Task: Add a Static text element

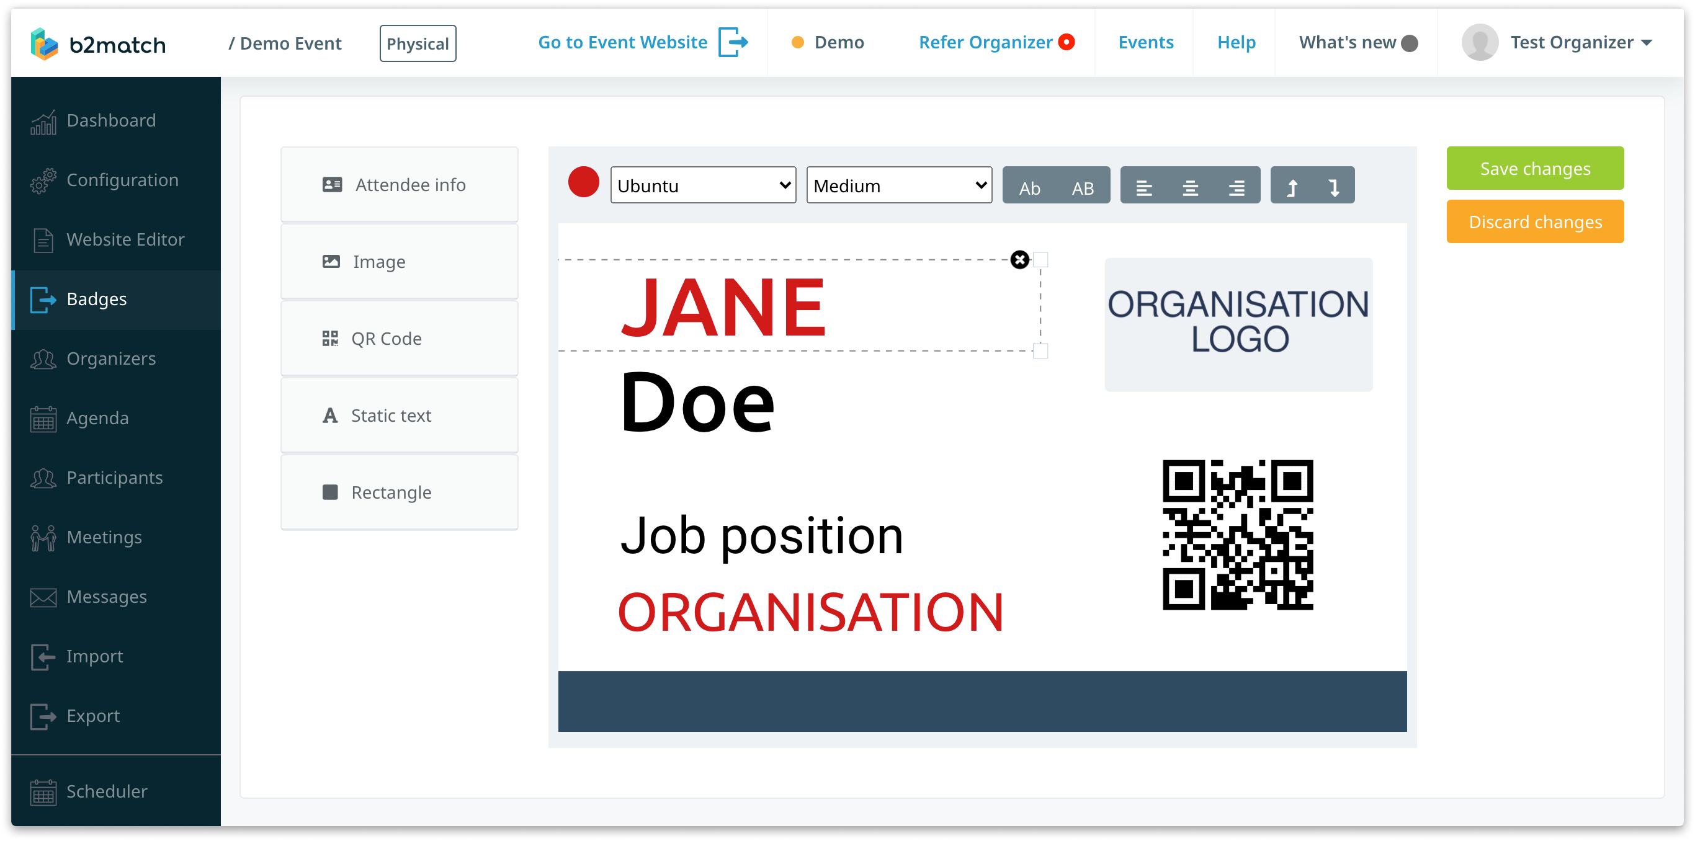Action: 400,416
